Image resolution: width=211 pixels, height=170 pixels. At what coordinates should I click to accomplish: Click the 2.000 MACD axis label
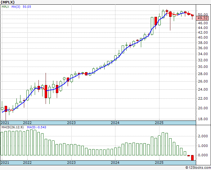pyautogui.click(x=203, y=136)
